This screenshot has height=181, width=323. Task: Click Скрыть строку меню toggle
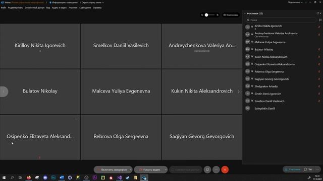(x=93, y=3)
